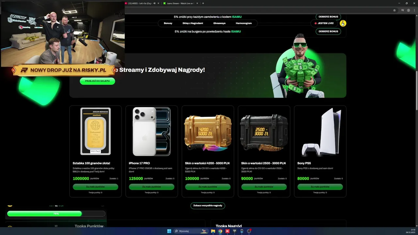418x235 pixels.
Task: Click the '80000' points price
Action: click(x=303, y=179)
